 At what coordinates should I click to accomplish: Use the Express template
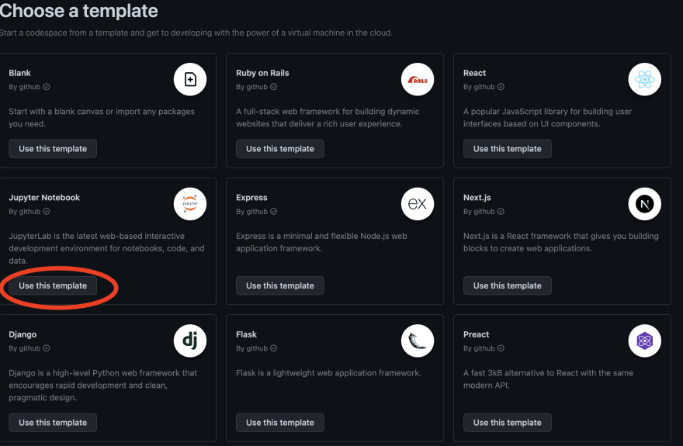(280, 285)
